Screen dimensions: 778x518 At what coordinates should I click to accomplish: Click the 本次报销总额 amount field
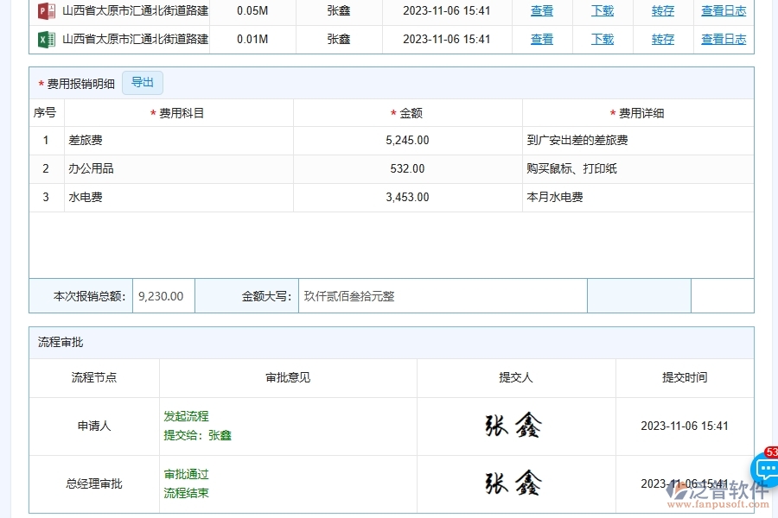coord(163,296)
